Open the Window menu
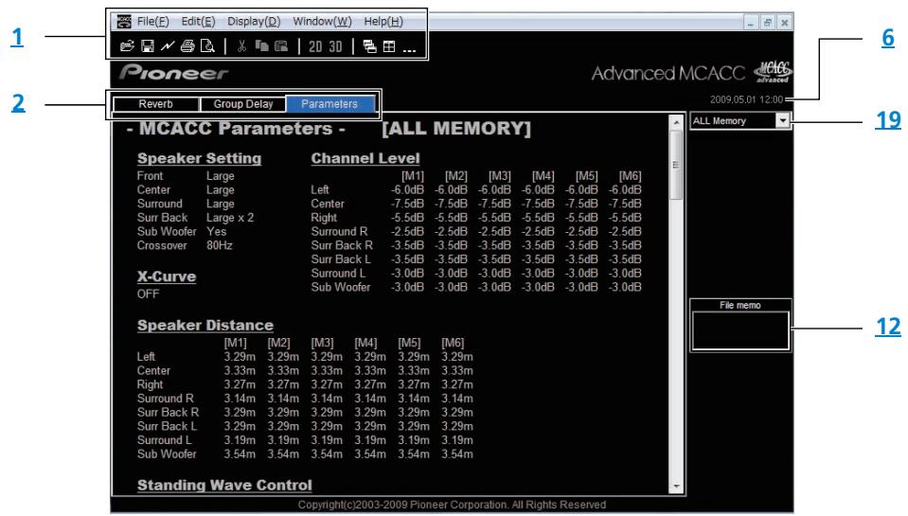 [322, 22]
